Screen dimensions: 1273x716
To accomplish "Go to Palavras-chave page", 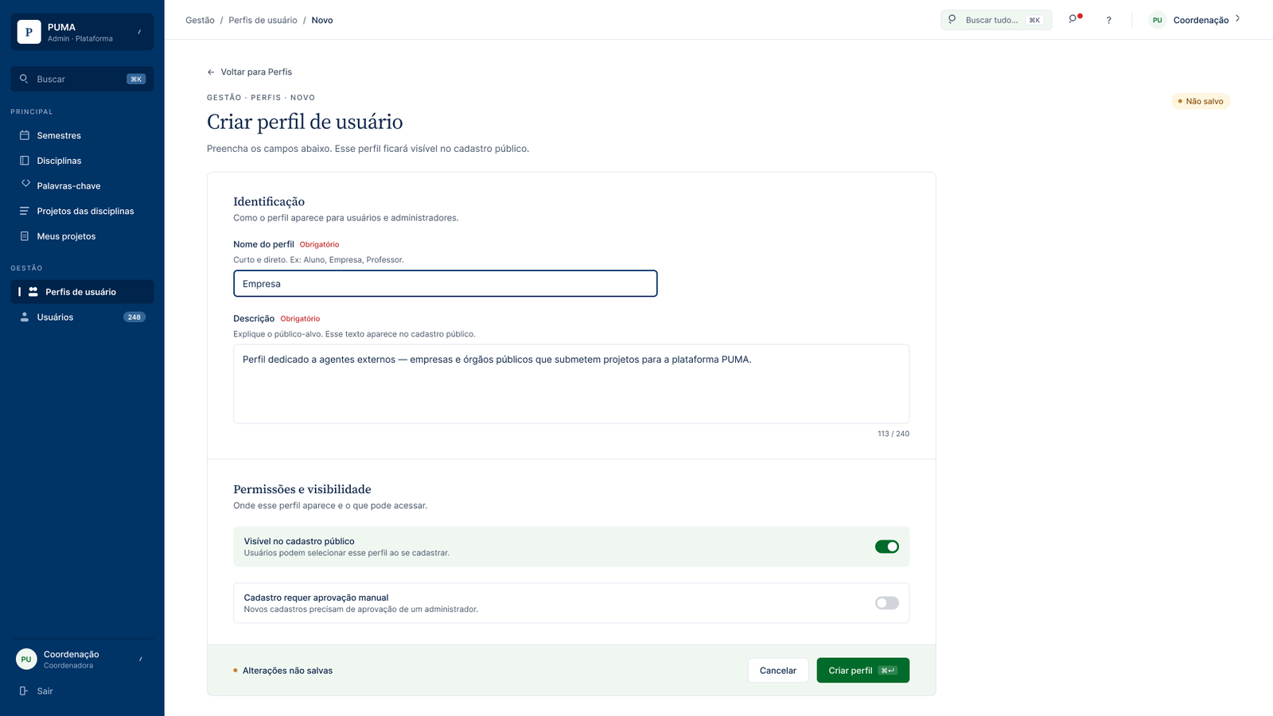I will (x=82, y=186).
